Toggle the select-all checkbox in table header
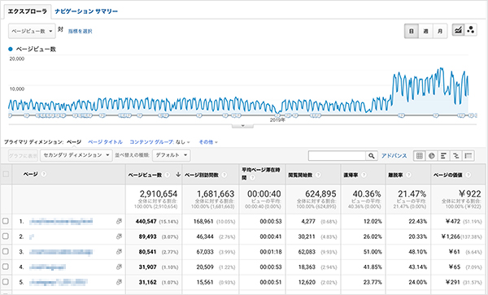488x295 pixels. coord(6,174)
